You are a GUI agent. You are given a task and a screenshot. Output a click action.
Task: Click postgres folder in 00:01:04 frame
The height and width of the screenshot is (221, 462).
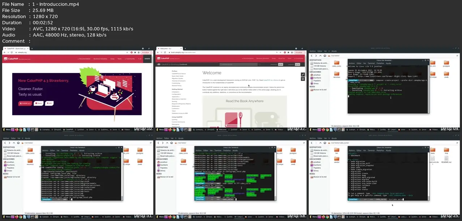[x=446, y=64]
